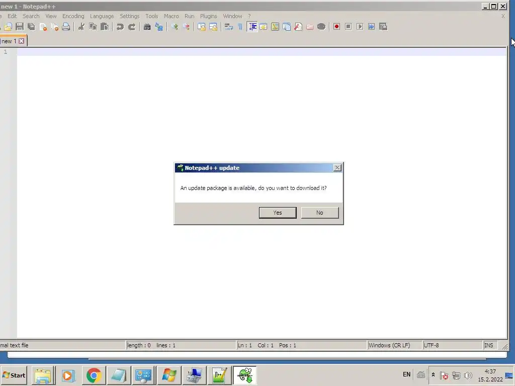Open the Encoding menu

click(73, 16)
